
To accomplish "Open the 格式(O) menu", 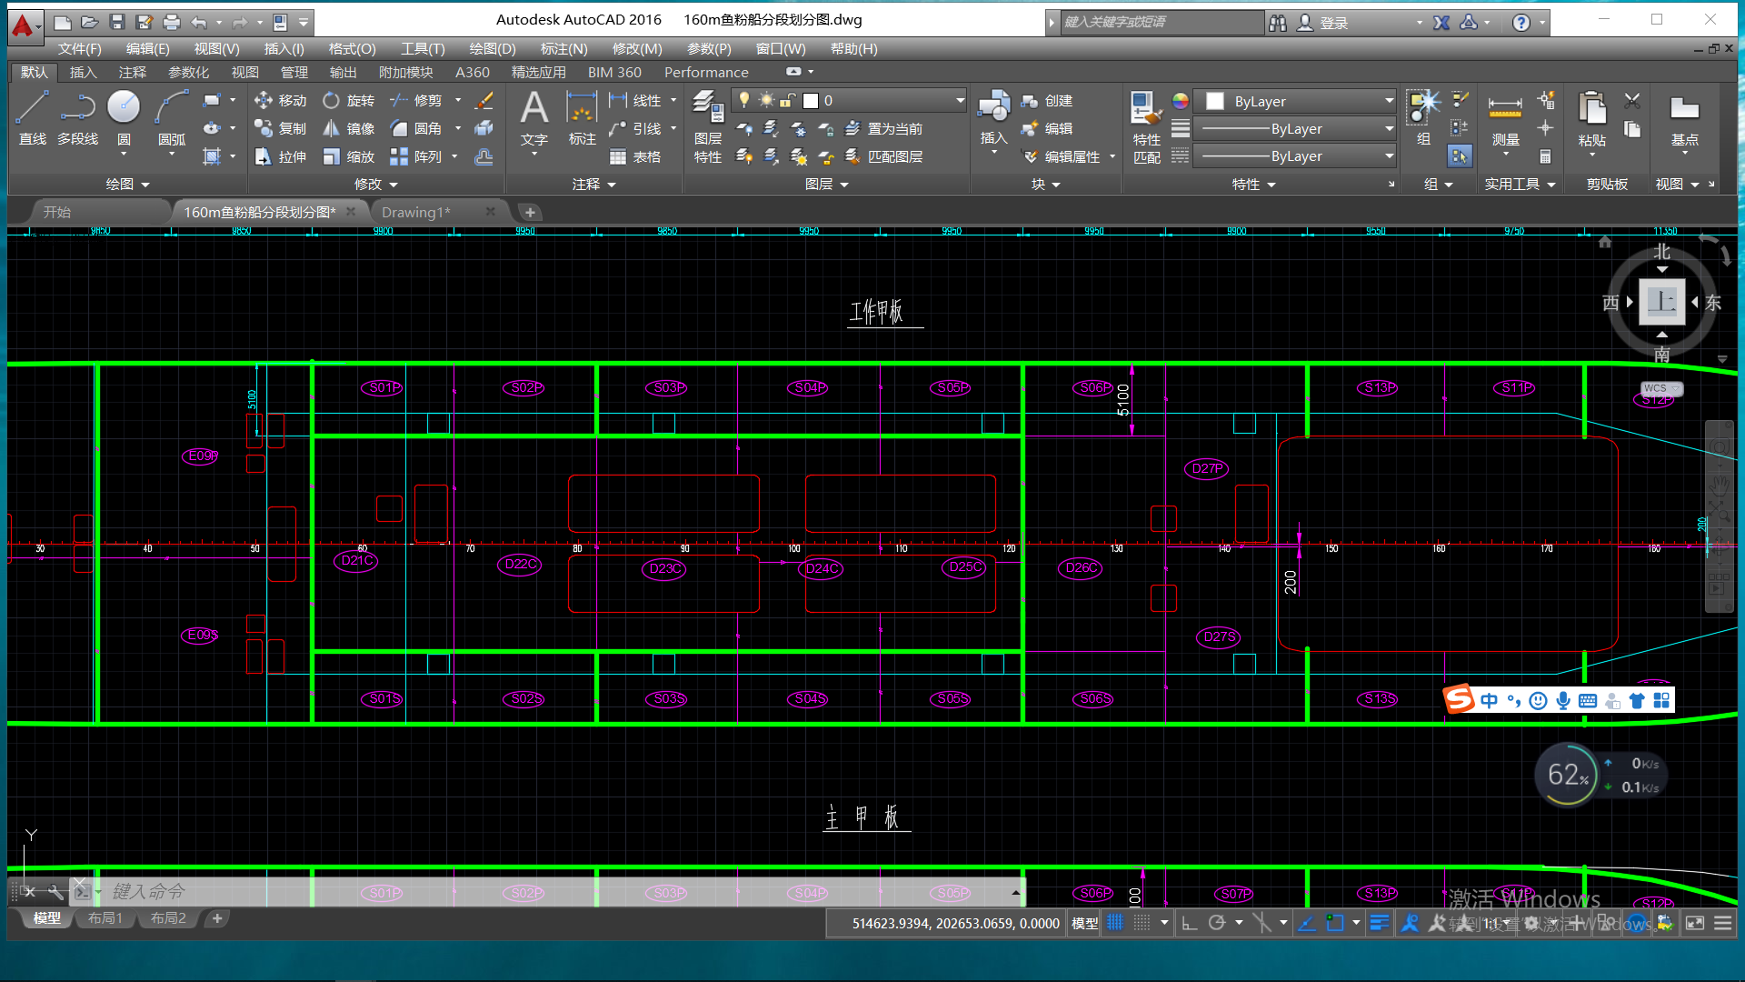I will 352,48.
